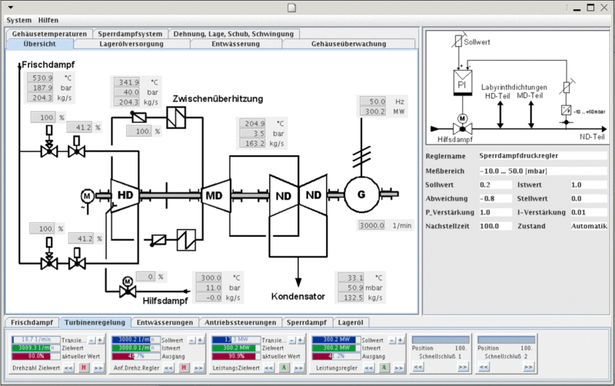Open the Entwässerungen tab
Screen dimensions: 615x386
tap(165, 322)
